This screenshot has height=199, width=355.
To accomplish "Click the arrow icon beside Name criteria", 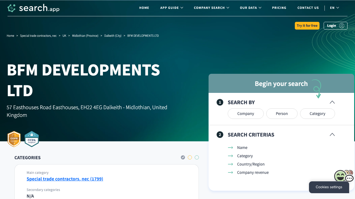I will click(230, 148).
